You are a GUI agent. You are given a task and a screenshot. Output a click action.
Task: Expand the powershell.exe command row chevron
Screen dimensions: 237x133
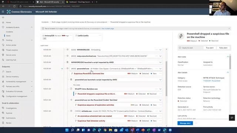tap(160, 69)
